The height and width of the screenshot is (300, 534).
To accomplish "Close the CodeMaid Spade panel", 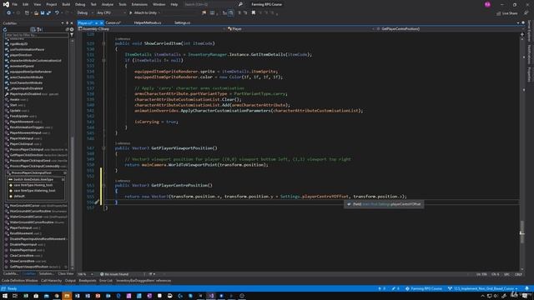I will pyautogui.click(x=72, y=23).
